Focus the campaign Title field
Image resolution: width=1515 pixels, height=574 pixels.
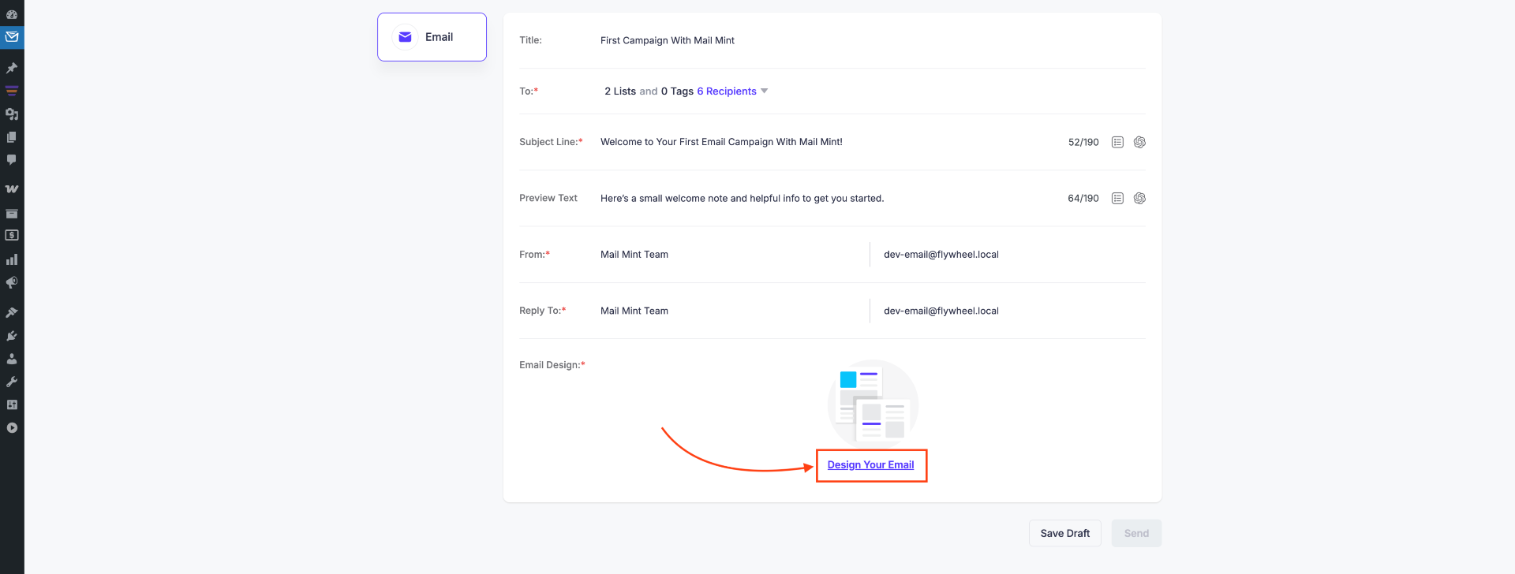point(873,40)
